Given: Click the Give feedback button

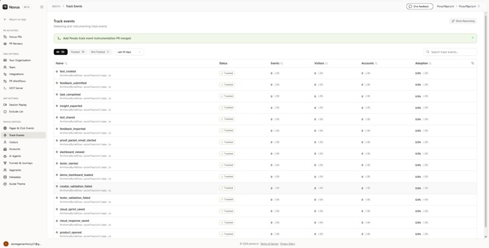Looking at the screenshot, I should coord(419,6).
